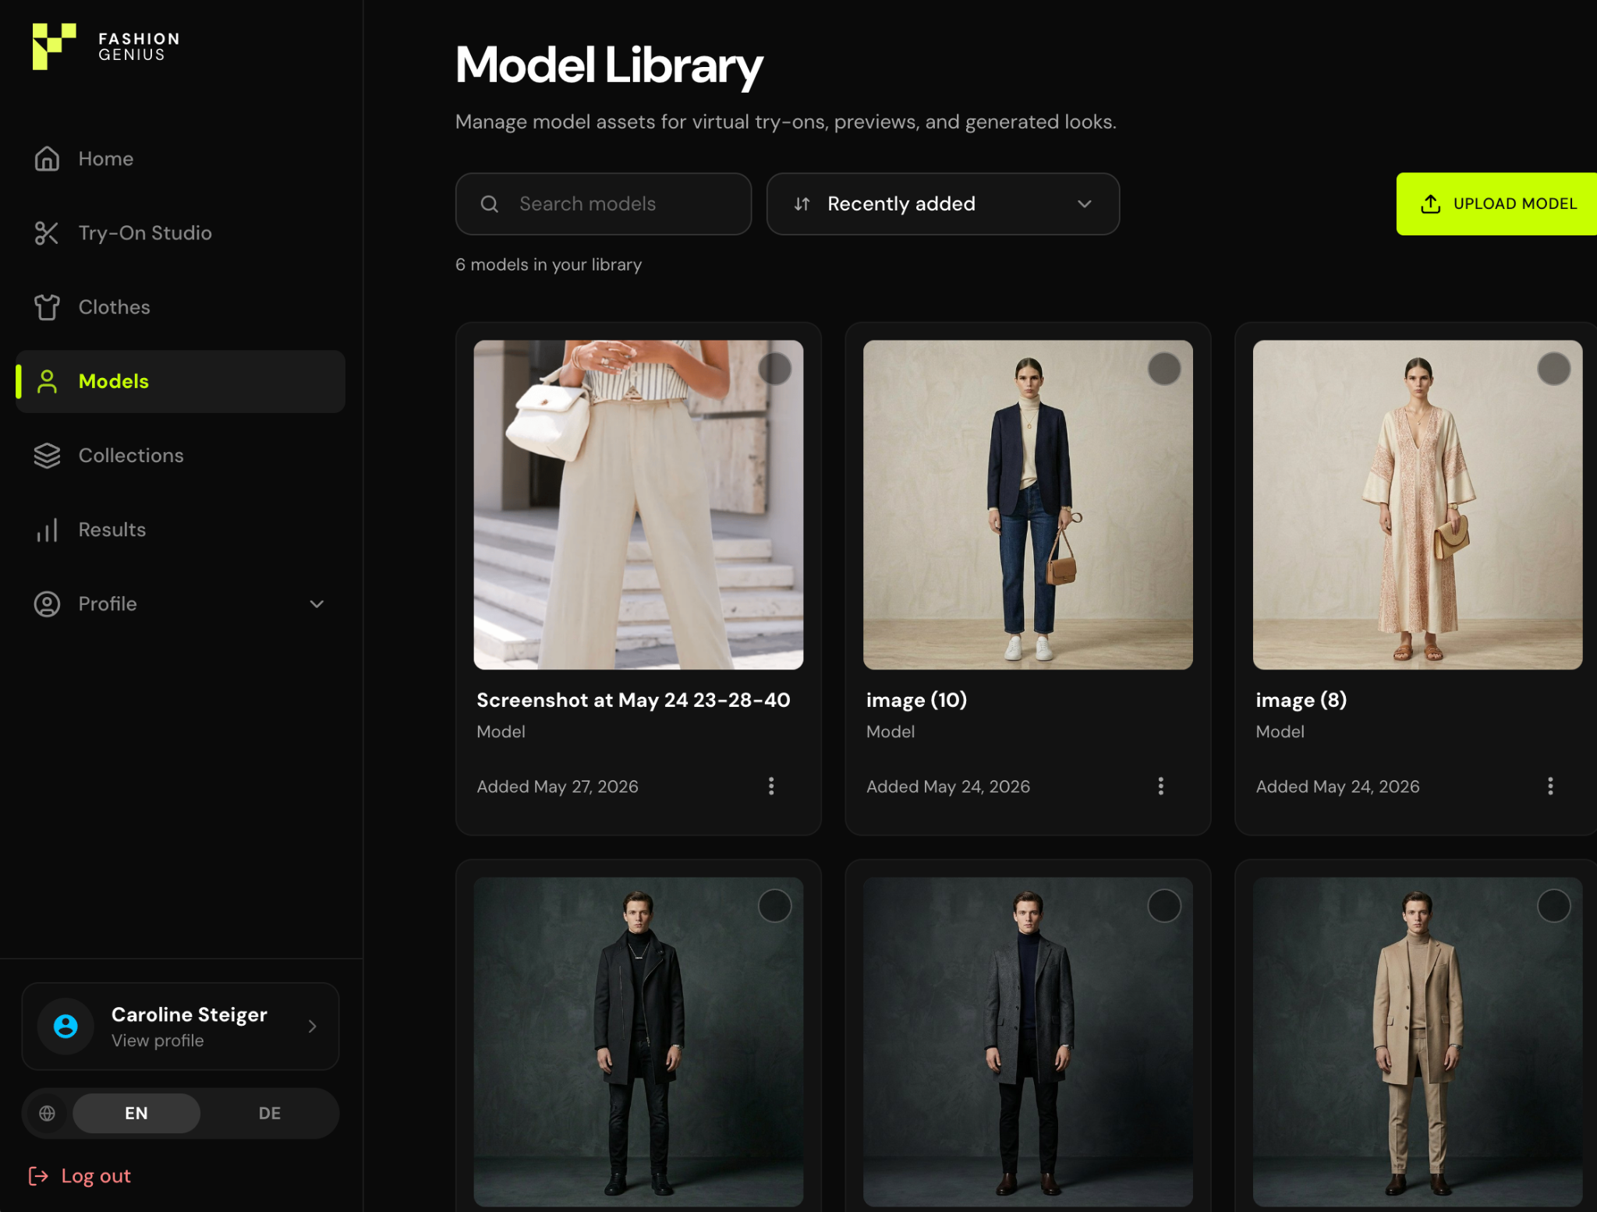
Task: Select the black coat model checkbox
Action: 775,906
